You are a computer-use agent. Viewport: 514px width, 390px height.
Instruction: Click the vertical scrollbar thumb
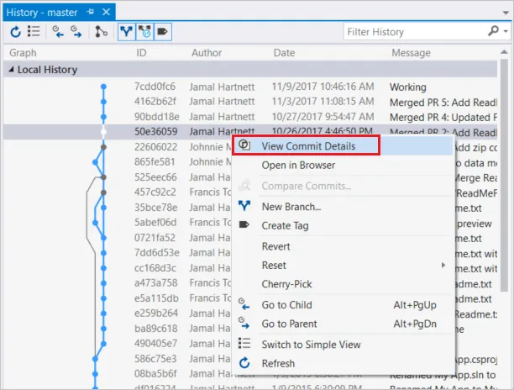[x=504, y=175]
